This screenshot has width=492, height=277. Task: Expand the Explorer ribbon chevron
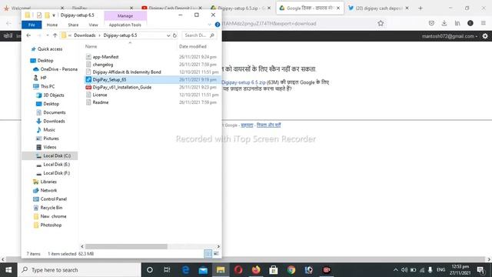(210, 25)
